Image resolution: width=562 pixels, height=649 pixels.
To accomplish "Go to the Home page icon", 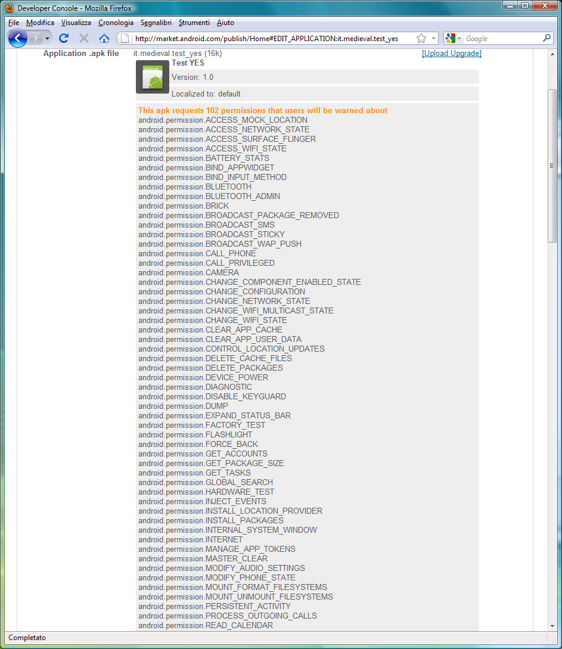I will [x=104, y=39].
